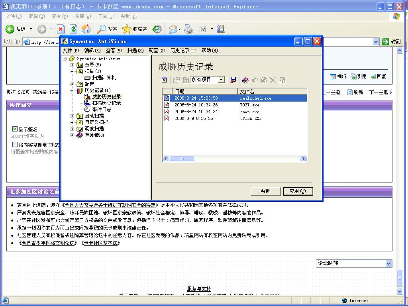
Task: Collapse the 历史记录(I) tree node
Action: pos(73,90)
